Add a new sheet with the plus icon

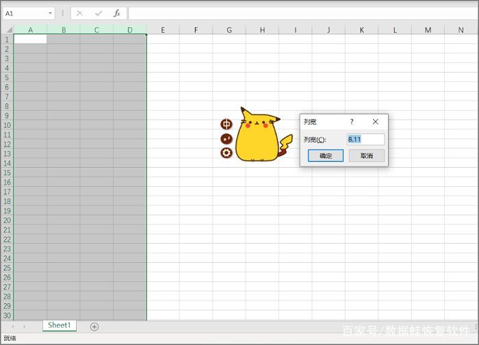coord(94,327)
